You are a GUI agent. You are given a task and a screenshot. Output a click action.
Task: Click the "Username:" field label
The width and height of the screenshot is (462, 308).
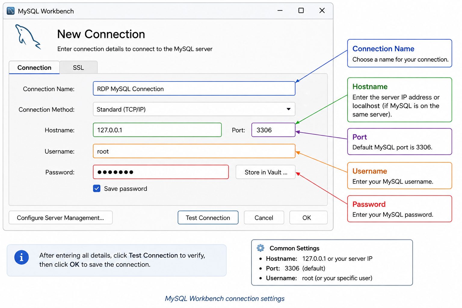60,151
